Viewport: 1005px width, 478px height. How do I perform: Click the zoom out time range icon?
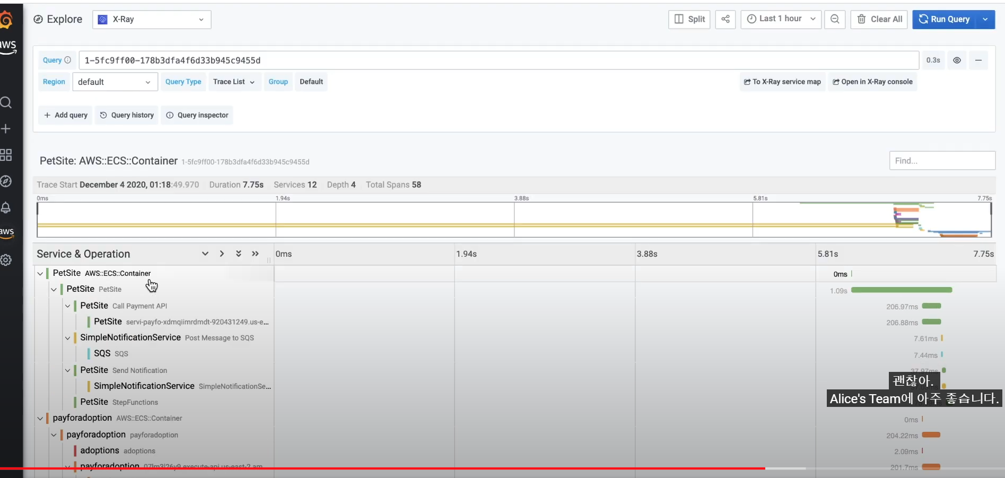(835, 19)
